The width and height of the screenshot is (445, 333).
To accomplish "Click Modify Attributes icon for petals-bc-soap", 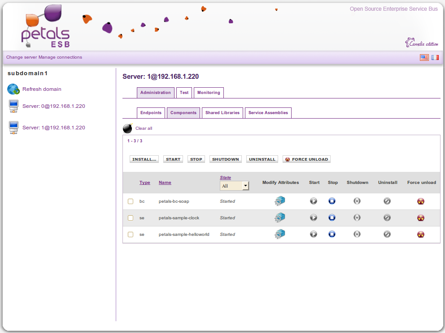I will pos(280,201).
